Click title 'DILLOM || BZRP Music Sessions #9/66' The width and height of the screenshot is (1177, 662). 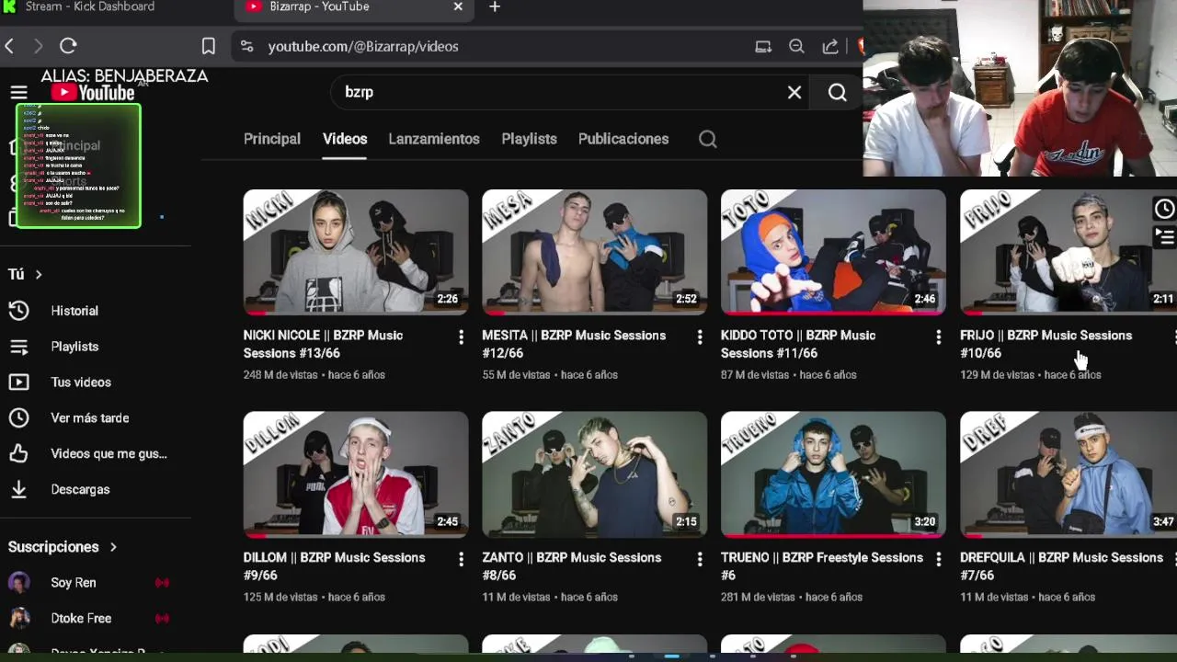pos(335,566)
